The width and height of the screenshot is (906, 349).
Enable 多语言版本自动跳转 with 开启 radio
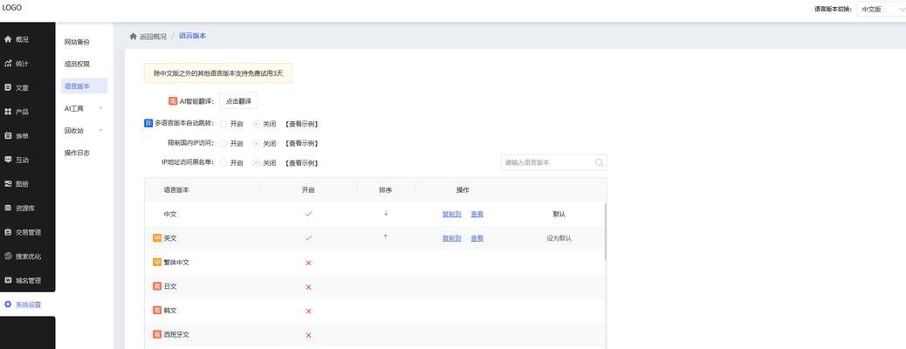click(223, 124)
